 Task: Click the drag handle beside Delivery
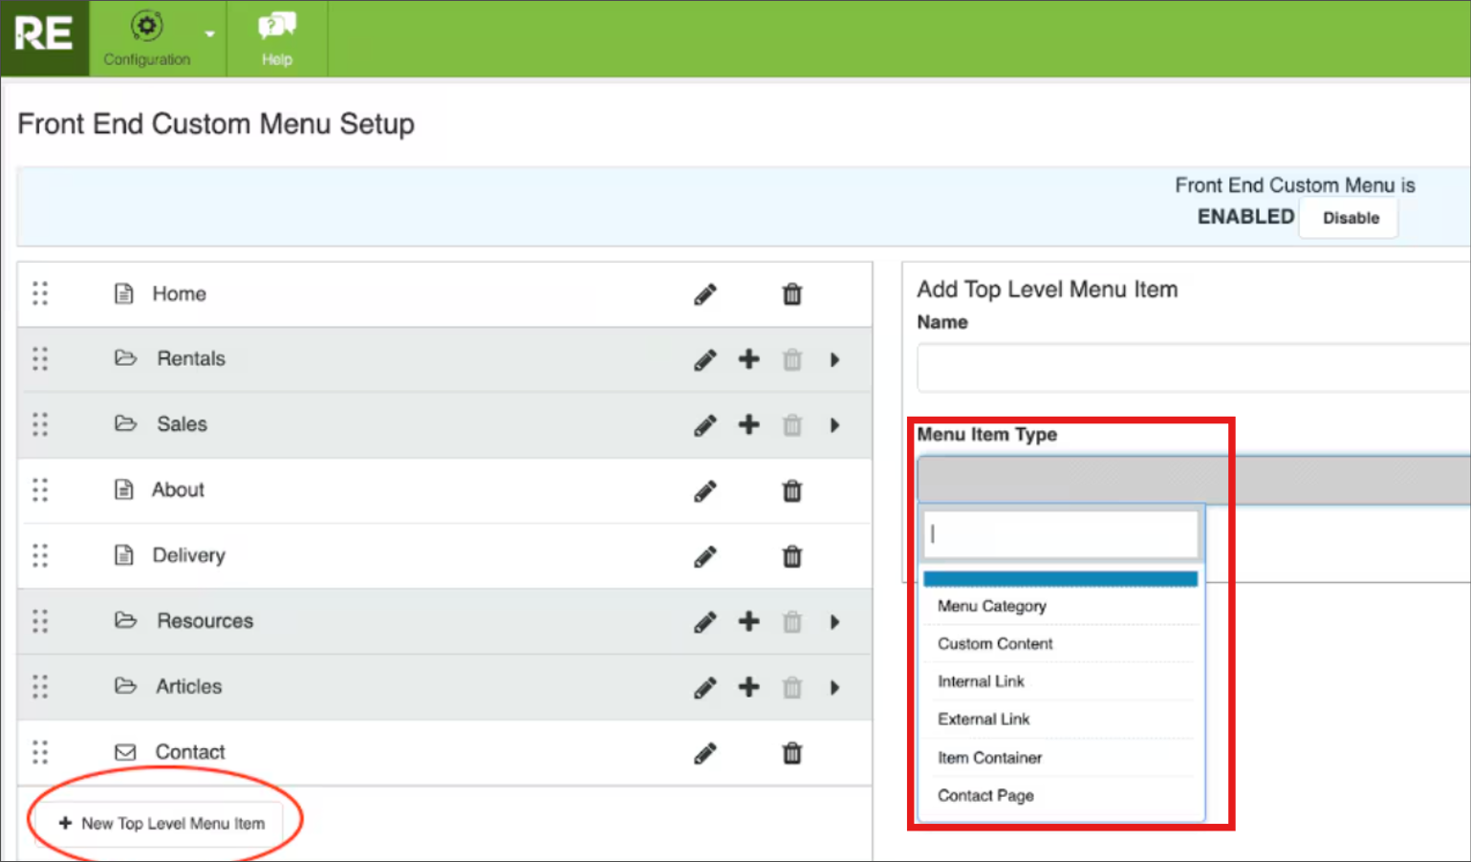pos(40,555)
